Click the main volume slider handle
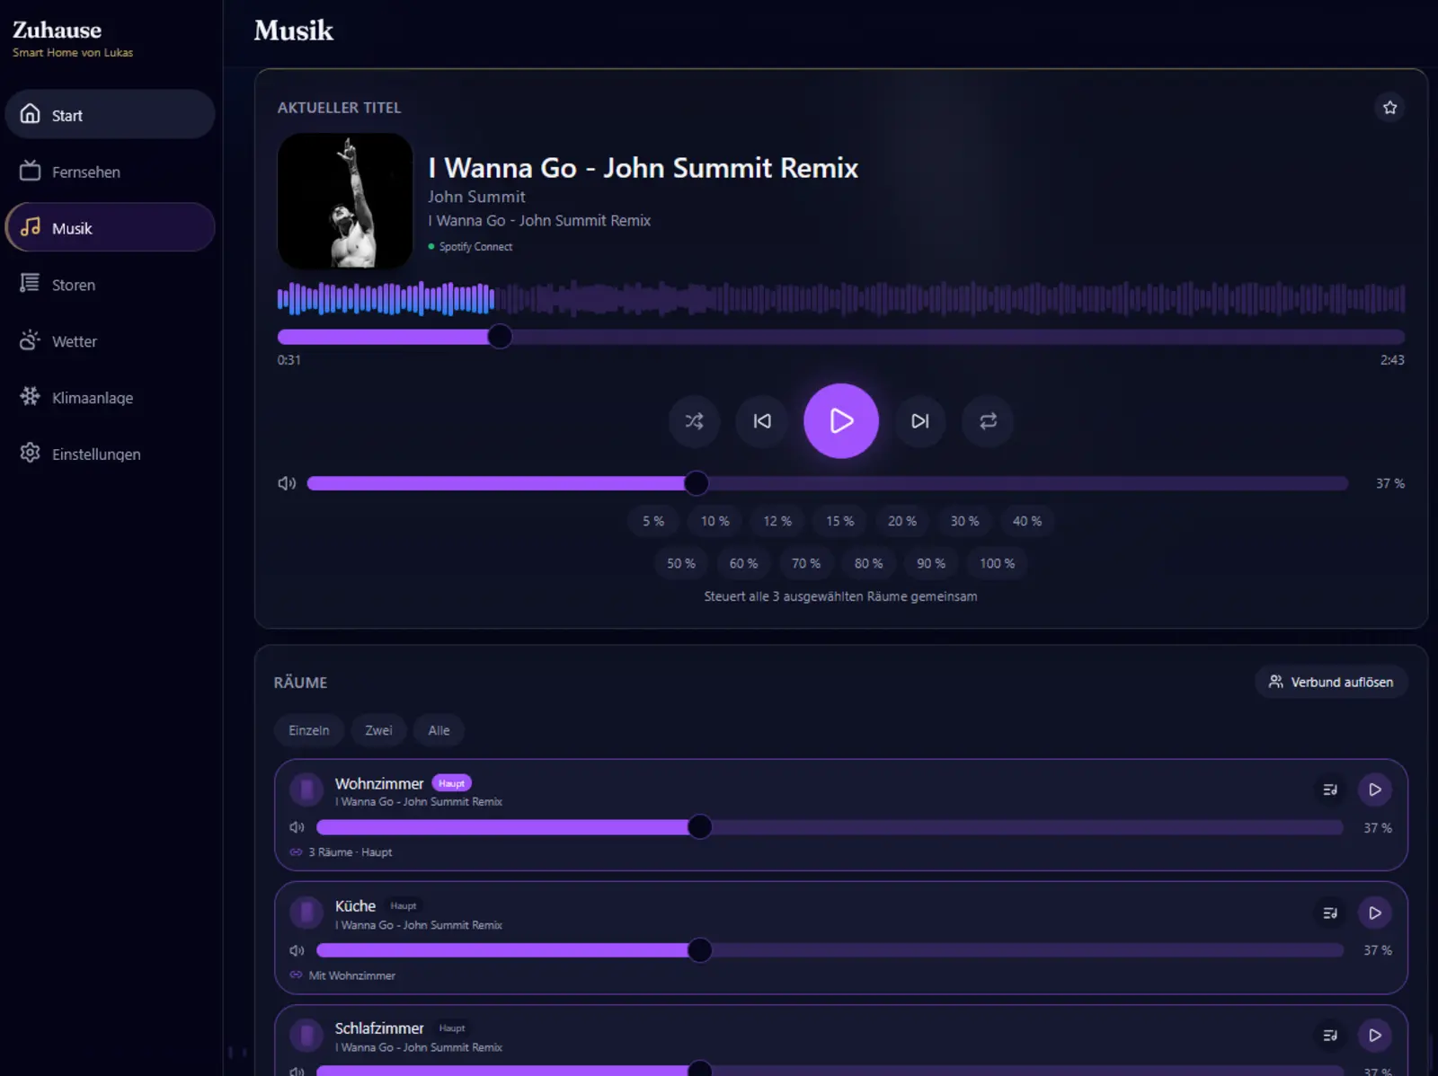Viewport: 1438px width, 1076px height. (696, 483)
